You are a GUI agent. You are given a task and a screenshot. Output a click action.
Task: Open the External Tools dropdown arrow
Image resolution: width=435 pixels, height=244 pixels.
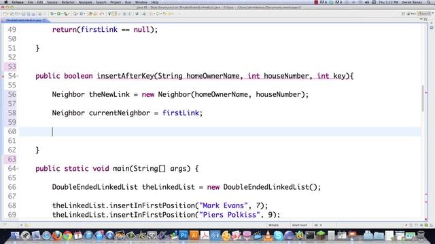coord(69,14)
